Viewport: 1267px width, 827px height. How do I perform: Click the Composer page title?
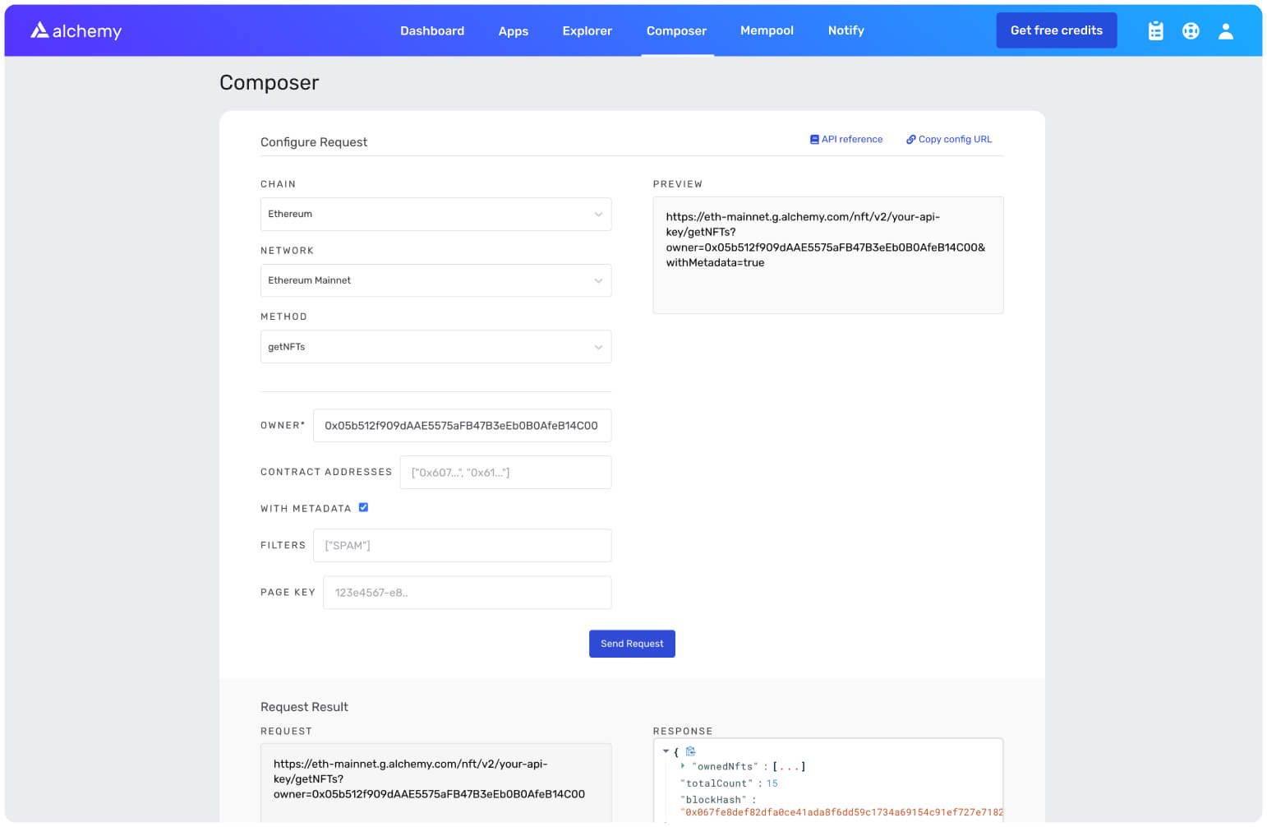pyautogui.click(x=269, y=83)
